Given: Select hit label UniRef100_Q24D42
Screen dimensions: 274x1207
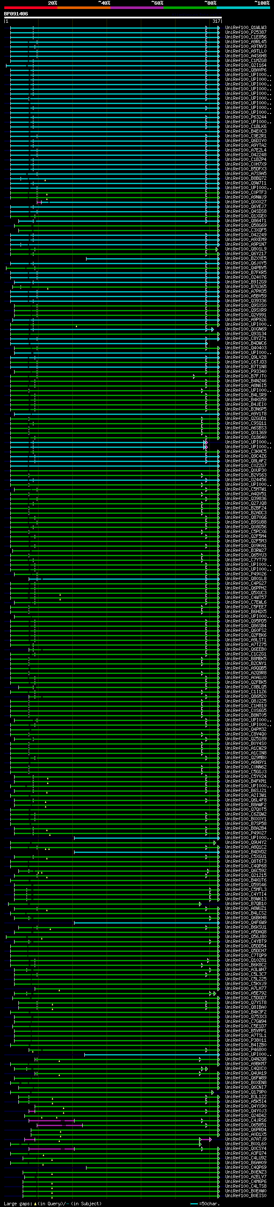Looking at the screenshot, I should point(246,1115).
